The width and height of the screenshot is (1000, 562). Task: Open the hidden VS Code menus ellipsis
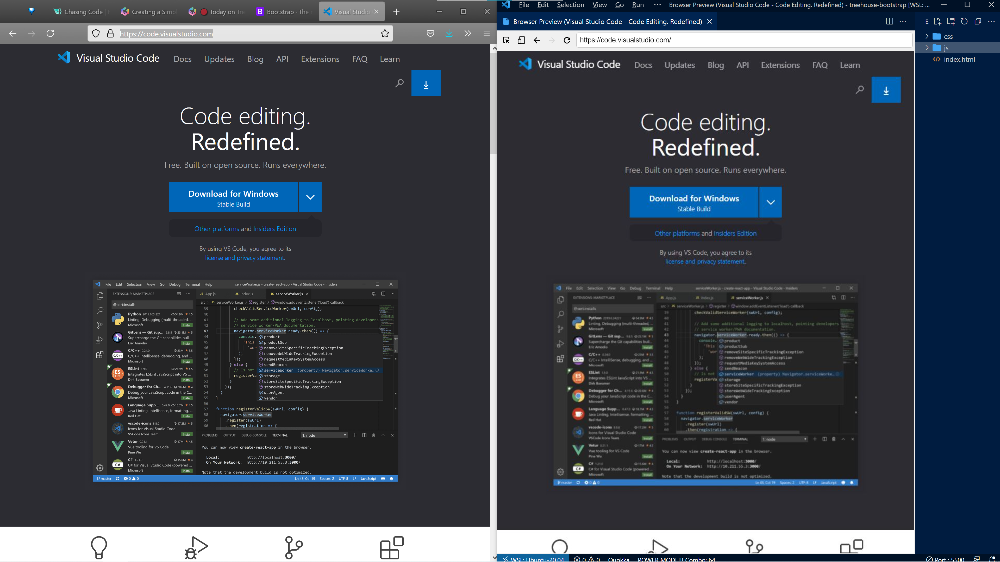click(x=657, y=5)
